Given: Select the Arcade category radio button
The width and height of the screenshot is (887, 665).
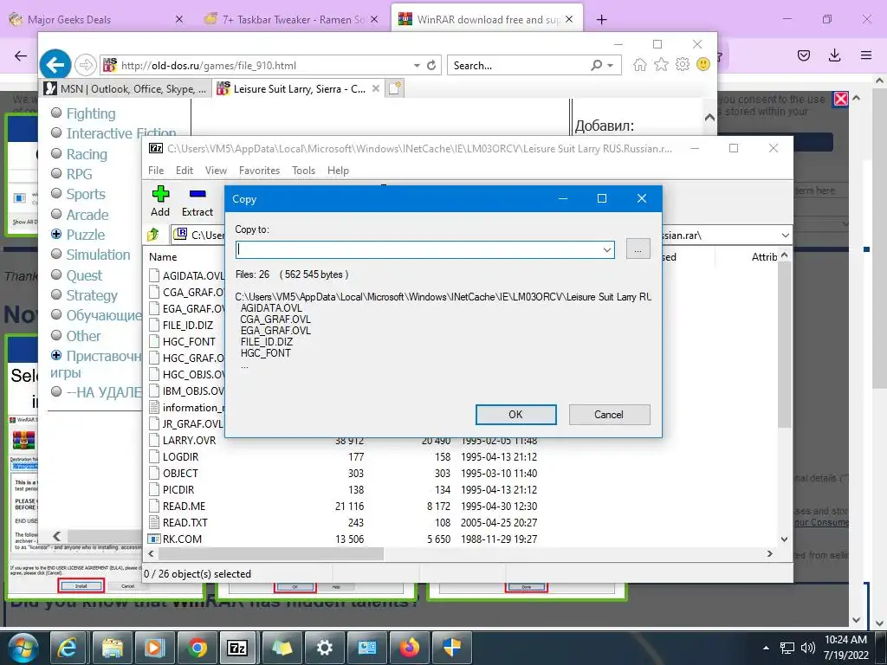Looking at the screenshot, I should click(56, 214).
